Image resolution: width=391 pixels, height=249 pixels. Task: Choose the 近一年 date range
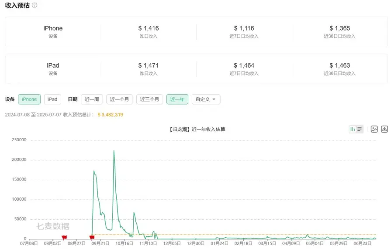177,99
